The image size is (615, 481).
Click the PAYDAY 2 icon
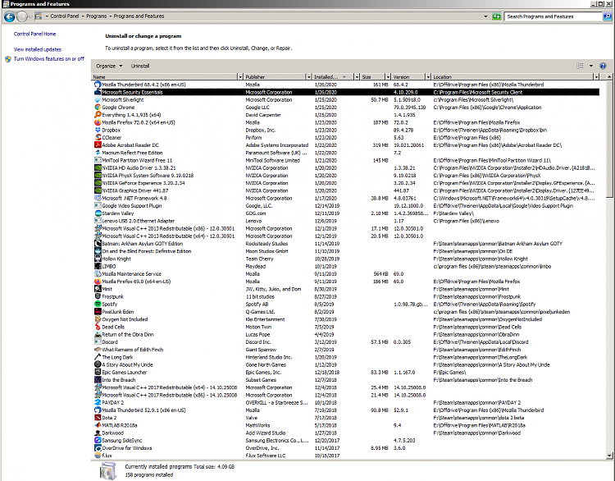point(98,402)
